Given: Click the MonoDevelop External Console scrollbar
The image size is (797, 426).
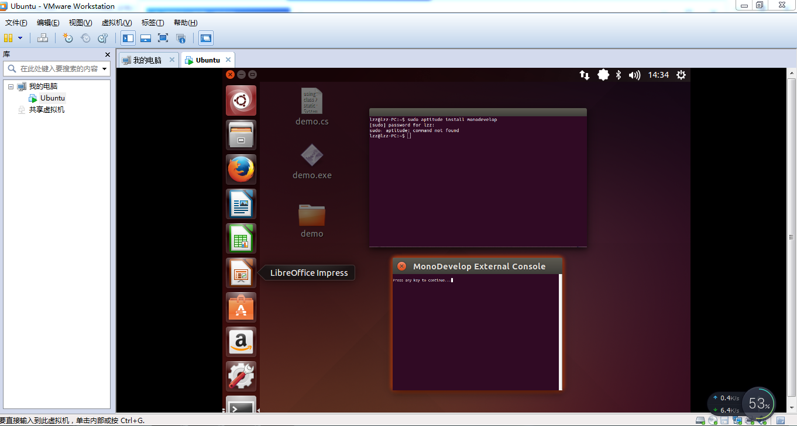Looking at the screenshot, I should click(561, 332).
